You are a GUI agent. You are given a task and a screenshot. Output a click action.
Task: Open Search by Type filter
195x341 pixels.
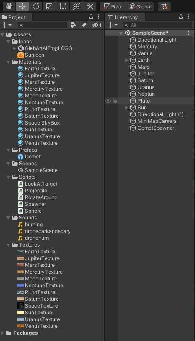73,25
